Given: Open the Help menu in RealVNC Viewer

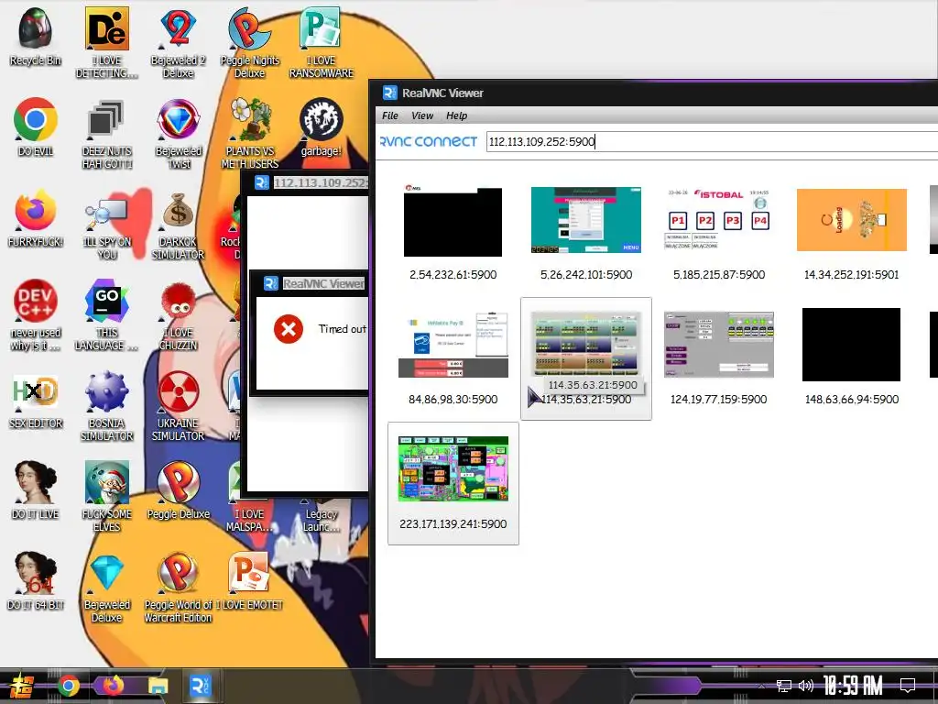Looking at the screenshot, I should 456,115.
